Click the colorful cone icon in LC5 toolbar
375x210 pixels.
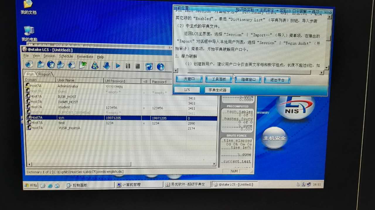pyautogui.click(x=95, y=65)
